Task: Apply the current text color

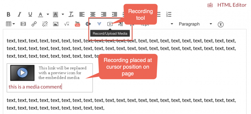Action: [x=41, y=14]
